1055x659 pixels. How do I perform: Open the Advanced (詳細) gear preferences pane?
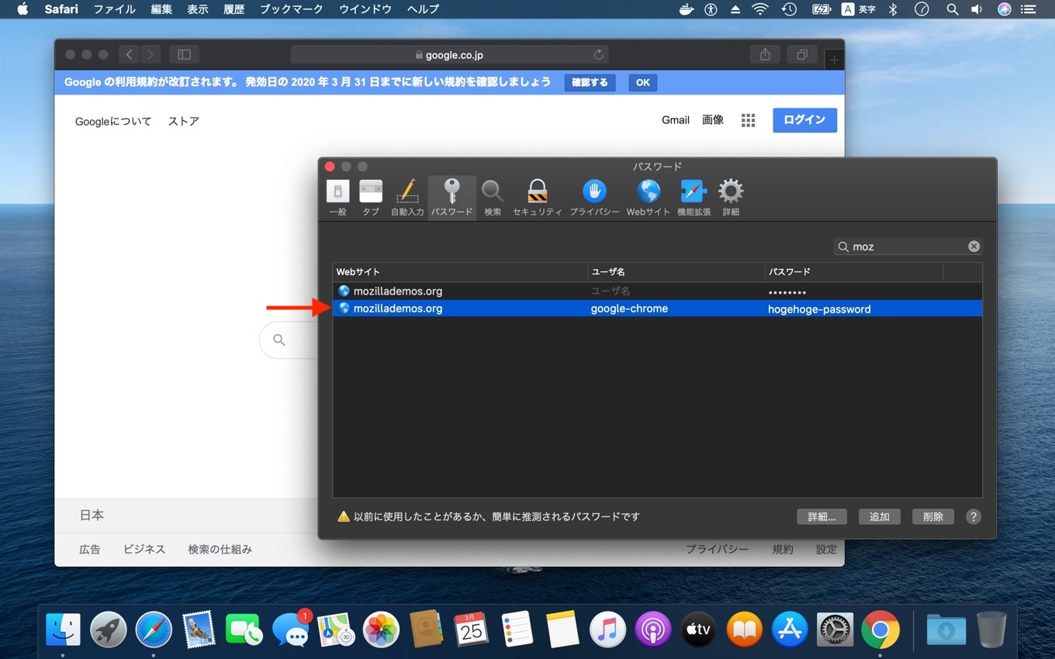(731, 198)
